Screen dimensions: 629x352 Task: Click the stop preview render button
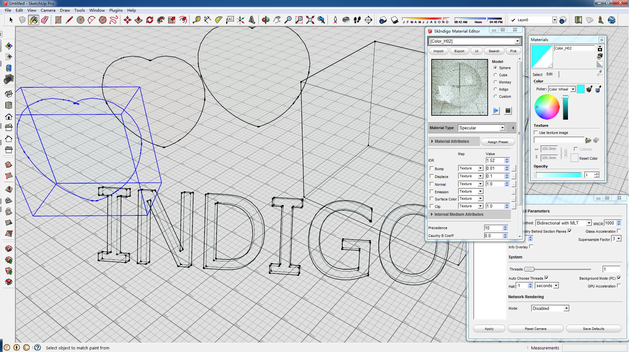coord(508,111)
